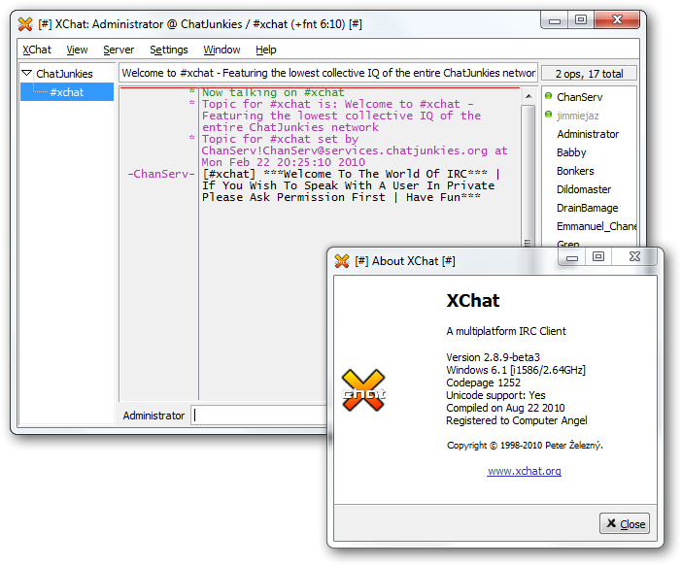Minimize the About XChat dialog
Screen dimensions: 682x566
pos(572,257)
